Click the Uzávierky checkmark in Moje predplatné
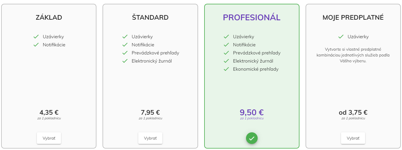This screenshot has width=402, height=150. coord(341,37)
